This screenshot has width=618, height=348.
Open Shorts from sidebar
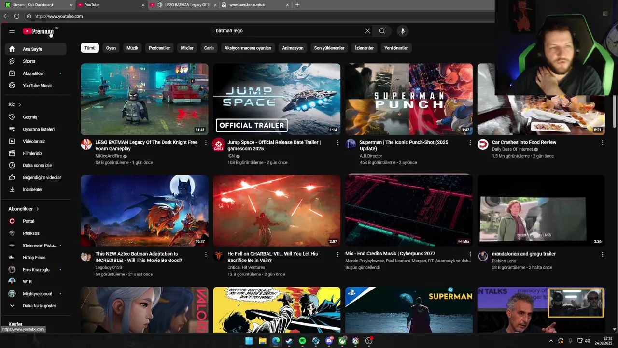(x=36, y=61)
